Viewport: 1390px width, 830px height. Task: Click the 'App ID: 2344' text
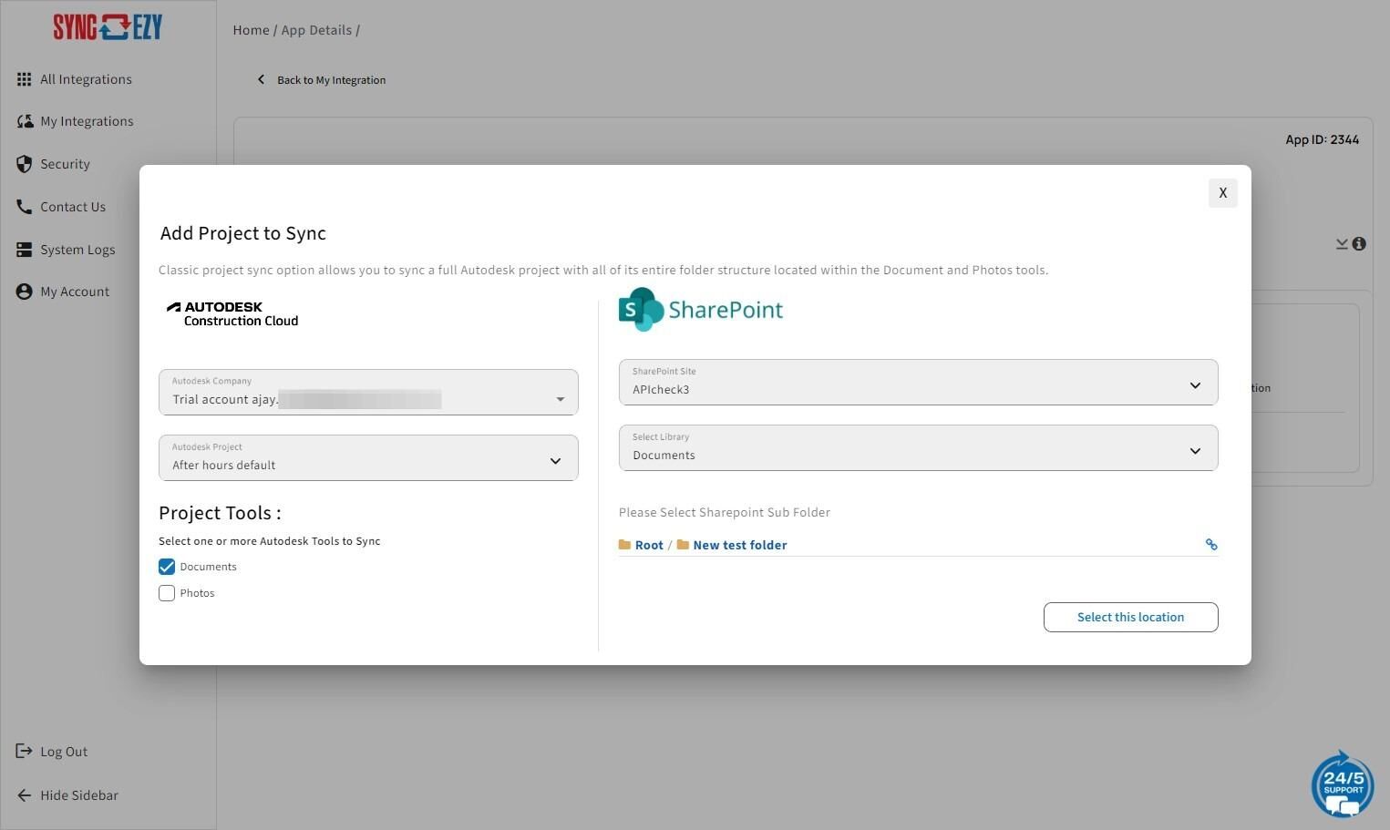pyautogui.click(x=1322, y=139)
